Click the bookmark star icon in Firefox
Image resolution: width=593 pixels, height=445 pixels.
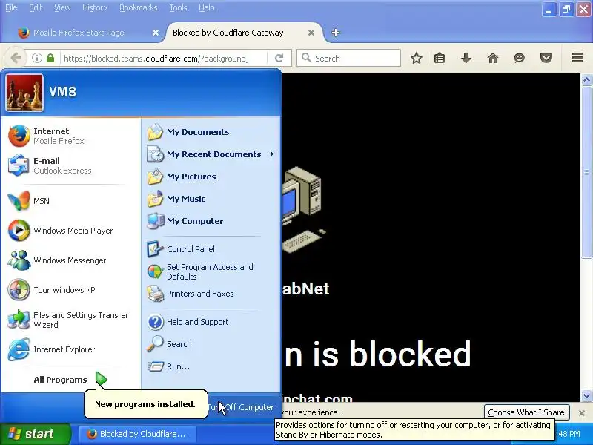click(x=417, y=59)
